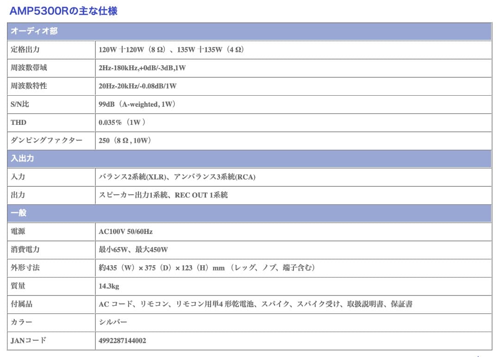Click the 周波数特性 row label

[25, 86]
